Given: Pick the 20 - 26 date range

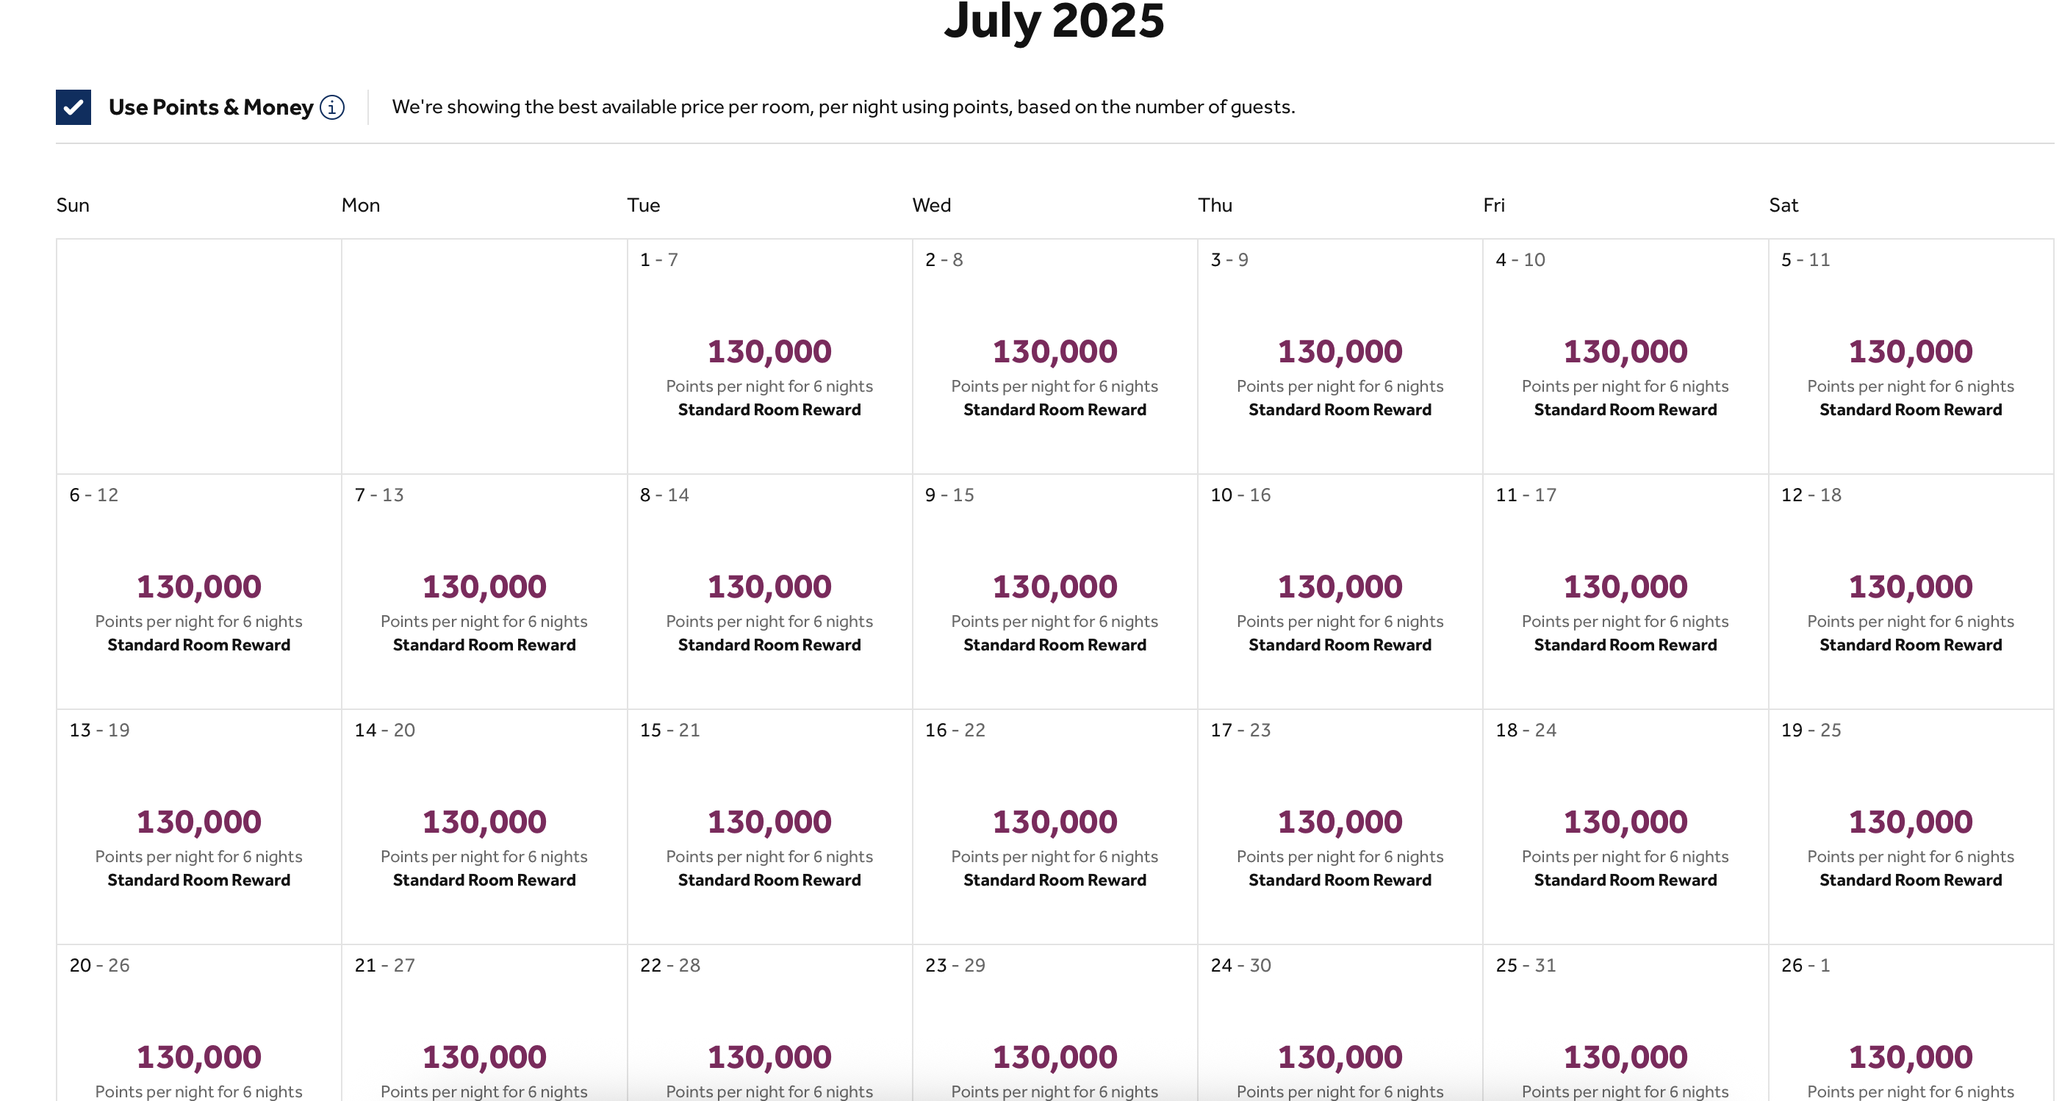Looking at the screenshot, I should pyautogui.click(x=199, y=1023).
